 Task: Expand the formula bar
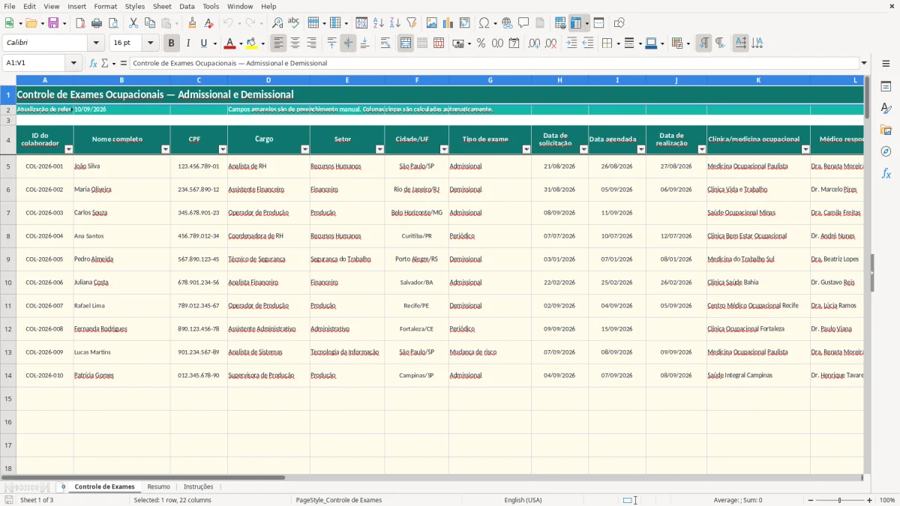[x=864, y=63]
